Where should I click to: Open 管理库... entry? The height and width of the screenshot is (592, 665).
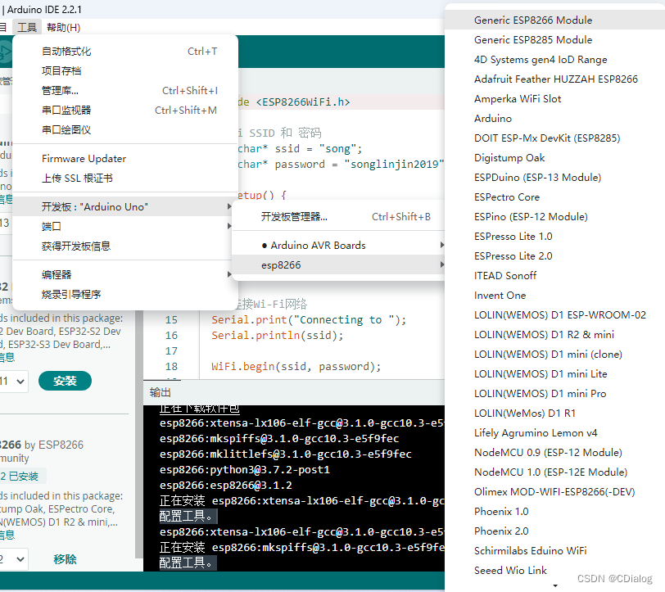pyautogui.click(x=125, y=90)
